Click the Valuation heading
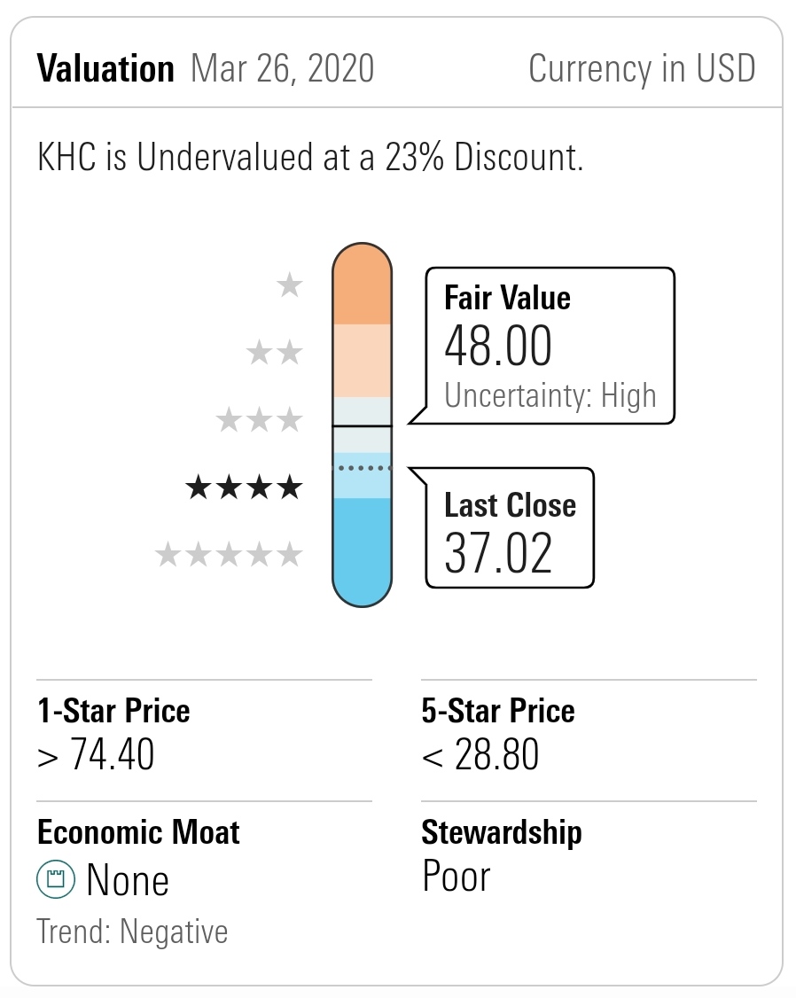796x998 pixels. click(x=105, y=68)
